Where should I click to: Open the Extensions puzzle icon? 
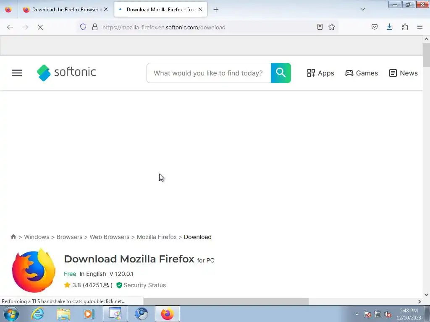(405, 27)
